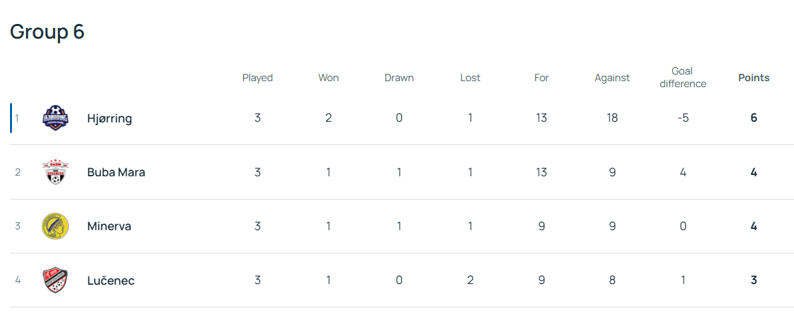Click the Won column header
Screen dimensions: 794x312
pos(328,78)
